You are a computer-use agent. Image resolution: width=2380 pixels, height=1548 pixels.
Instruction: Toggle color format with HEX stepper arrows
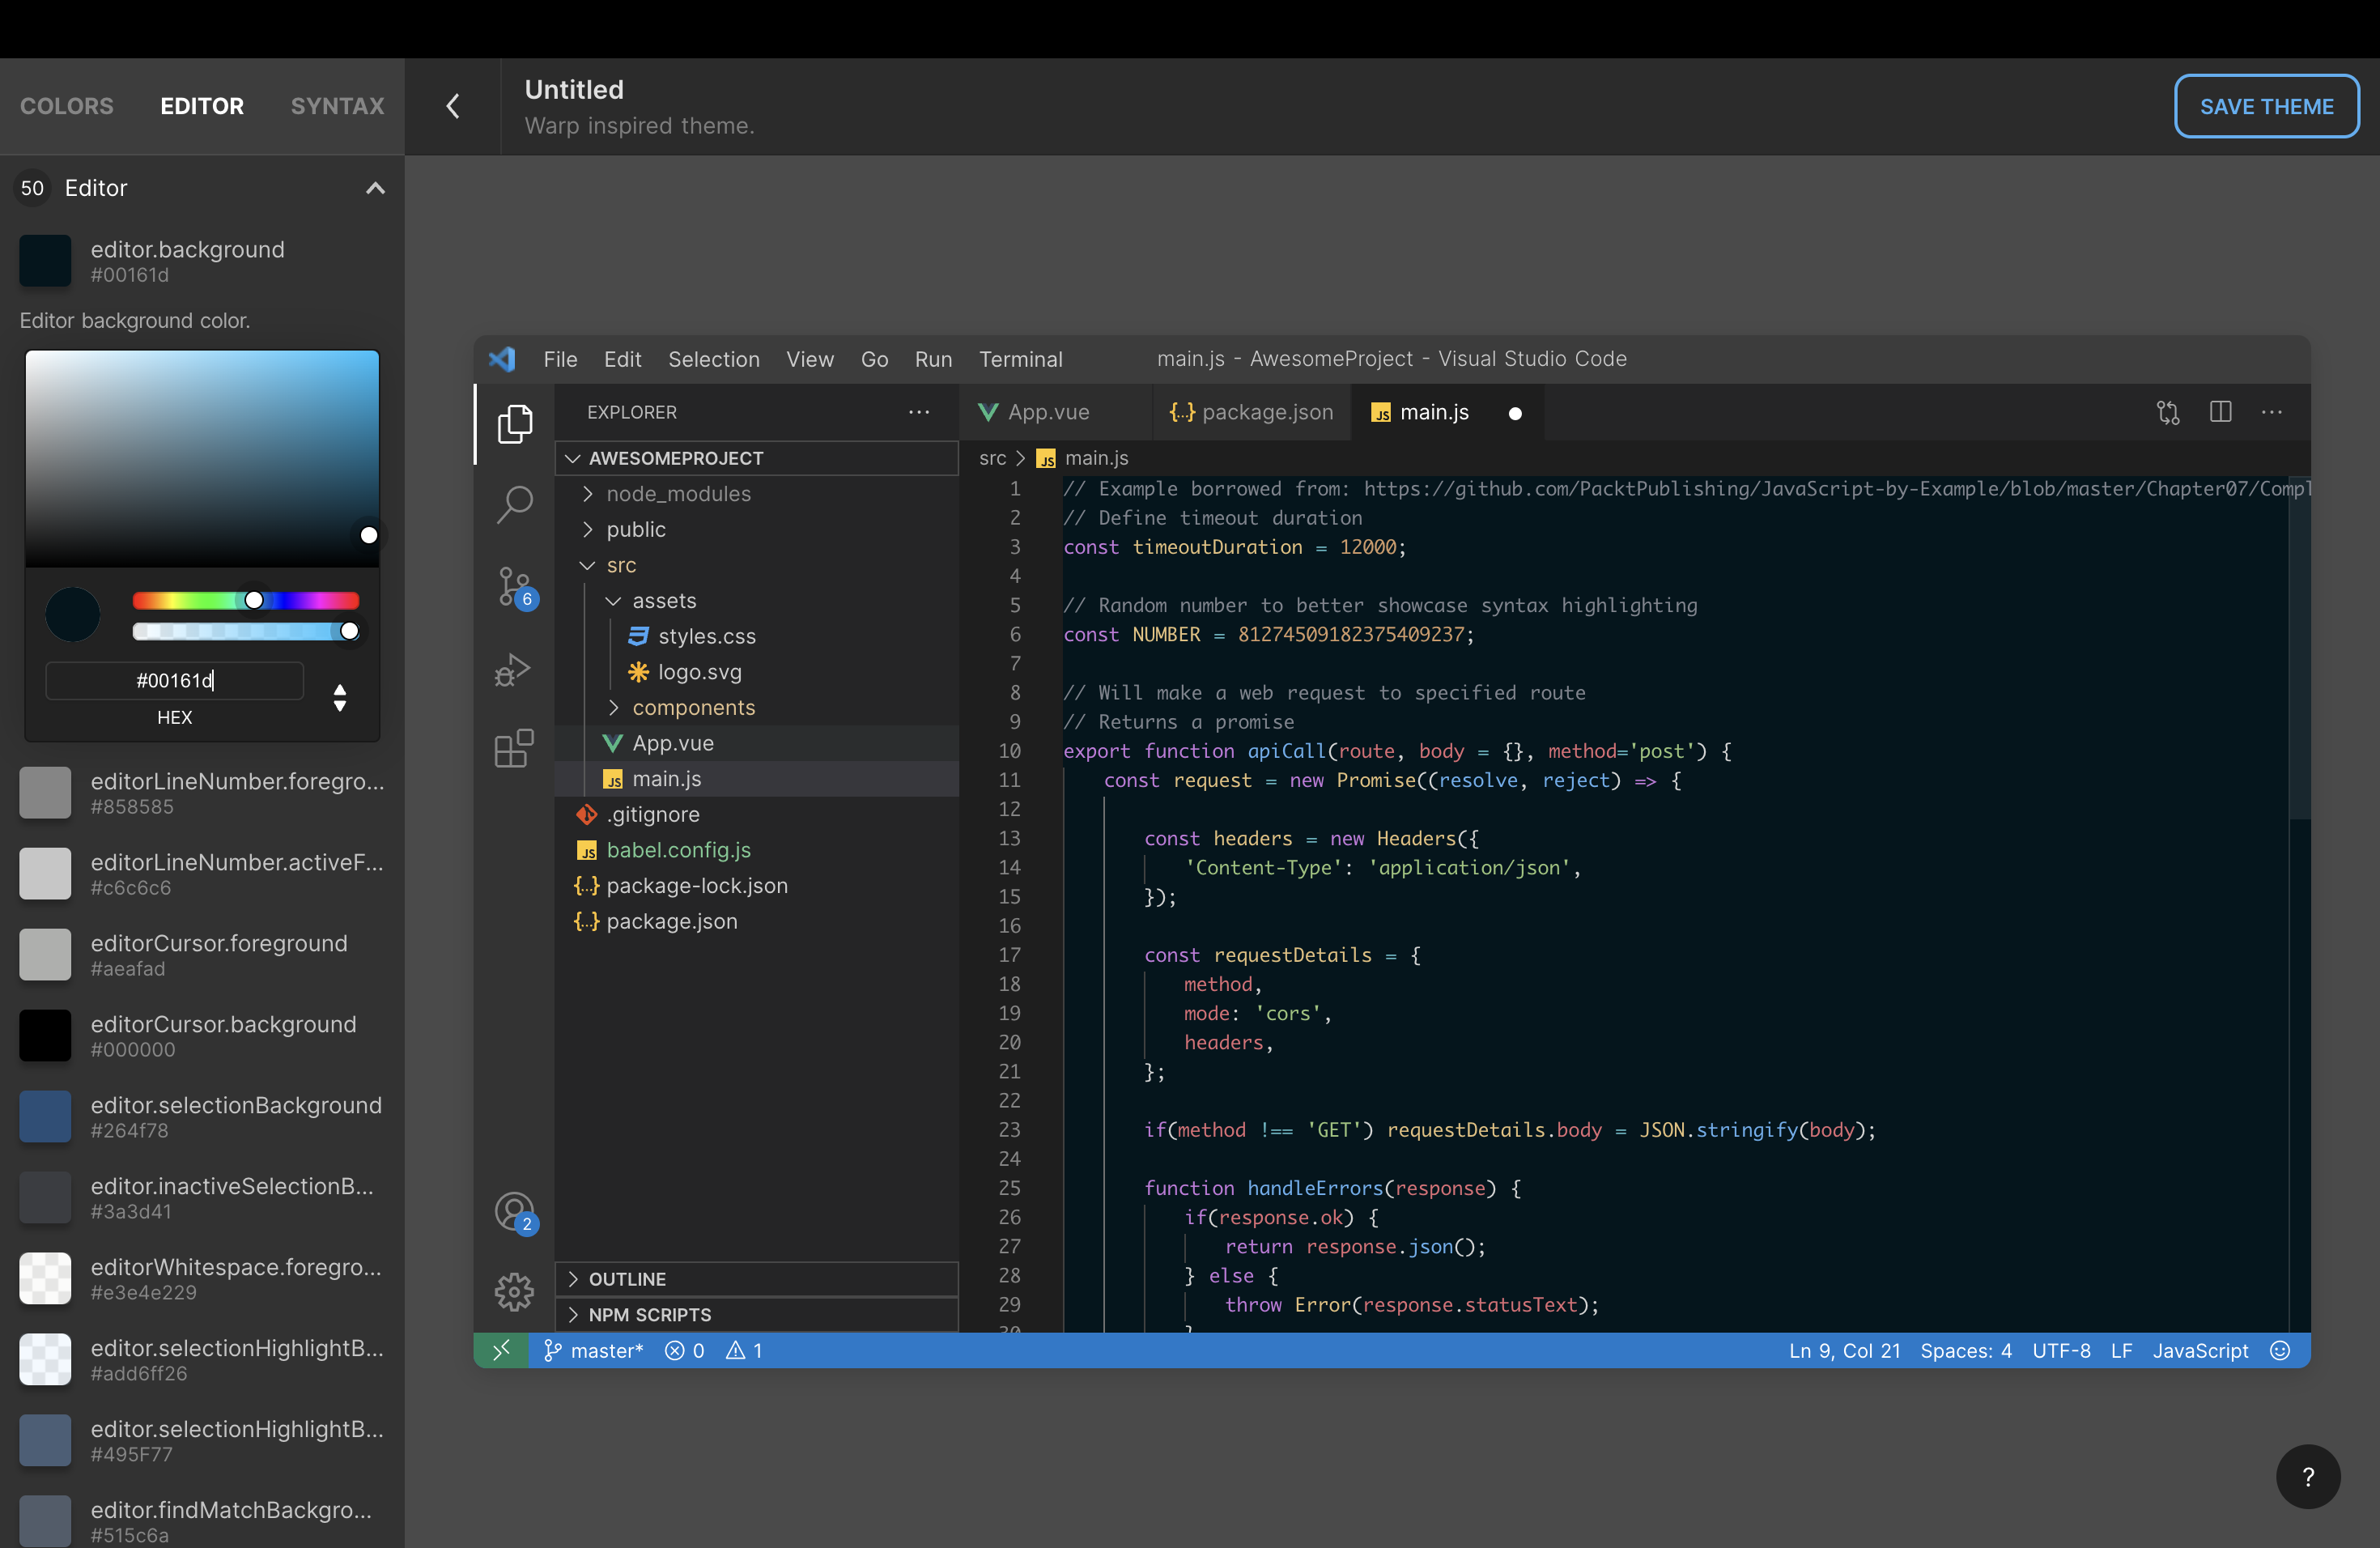[x=340, y=697]
